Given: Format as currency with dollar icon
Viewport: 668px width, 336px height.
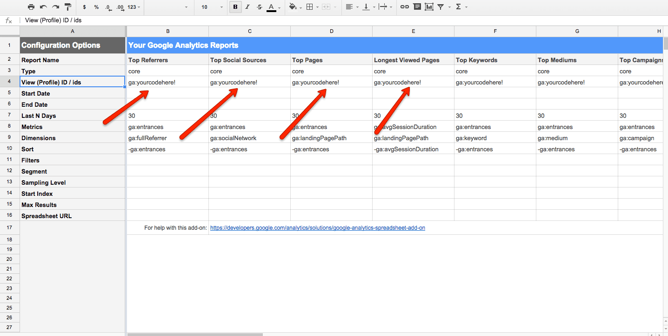Looking at the screenshot, I should 84,7.
